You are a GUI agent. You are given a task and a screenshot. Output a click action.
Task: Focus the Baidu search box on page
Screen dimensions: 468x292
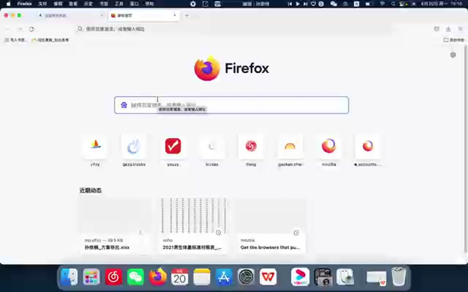click(231, 105)
